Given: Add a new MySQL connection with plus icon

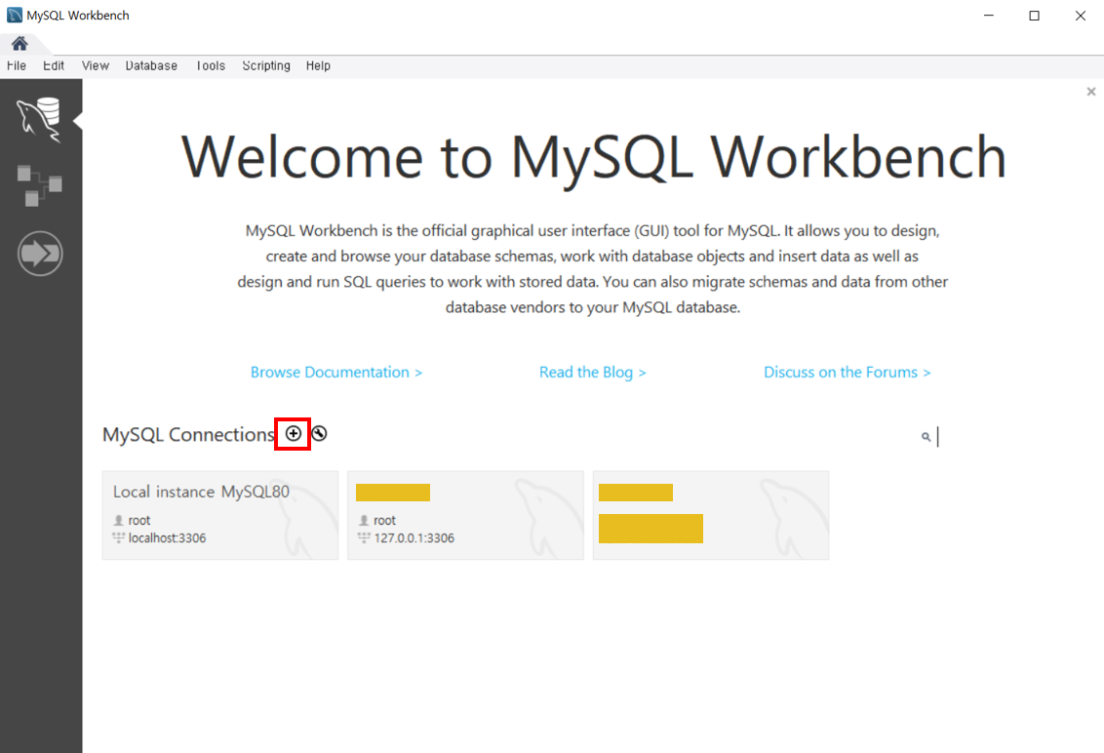Looking at the screenshot, I should 293,433.
